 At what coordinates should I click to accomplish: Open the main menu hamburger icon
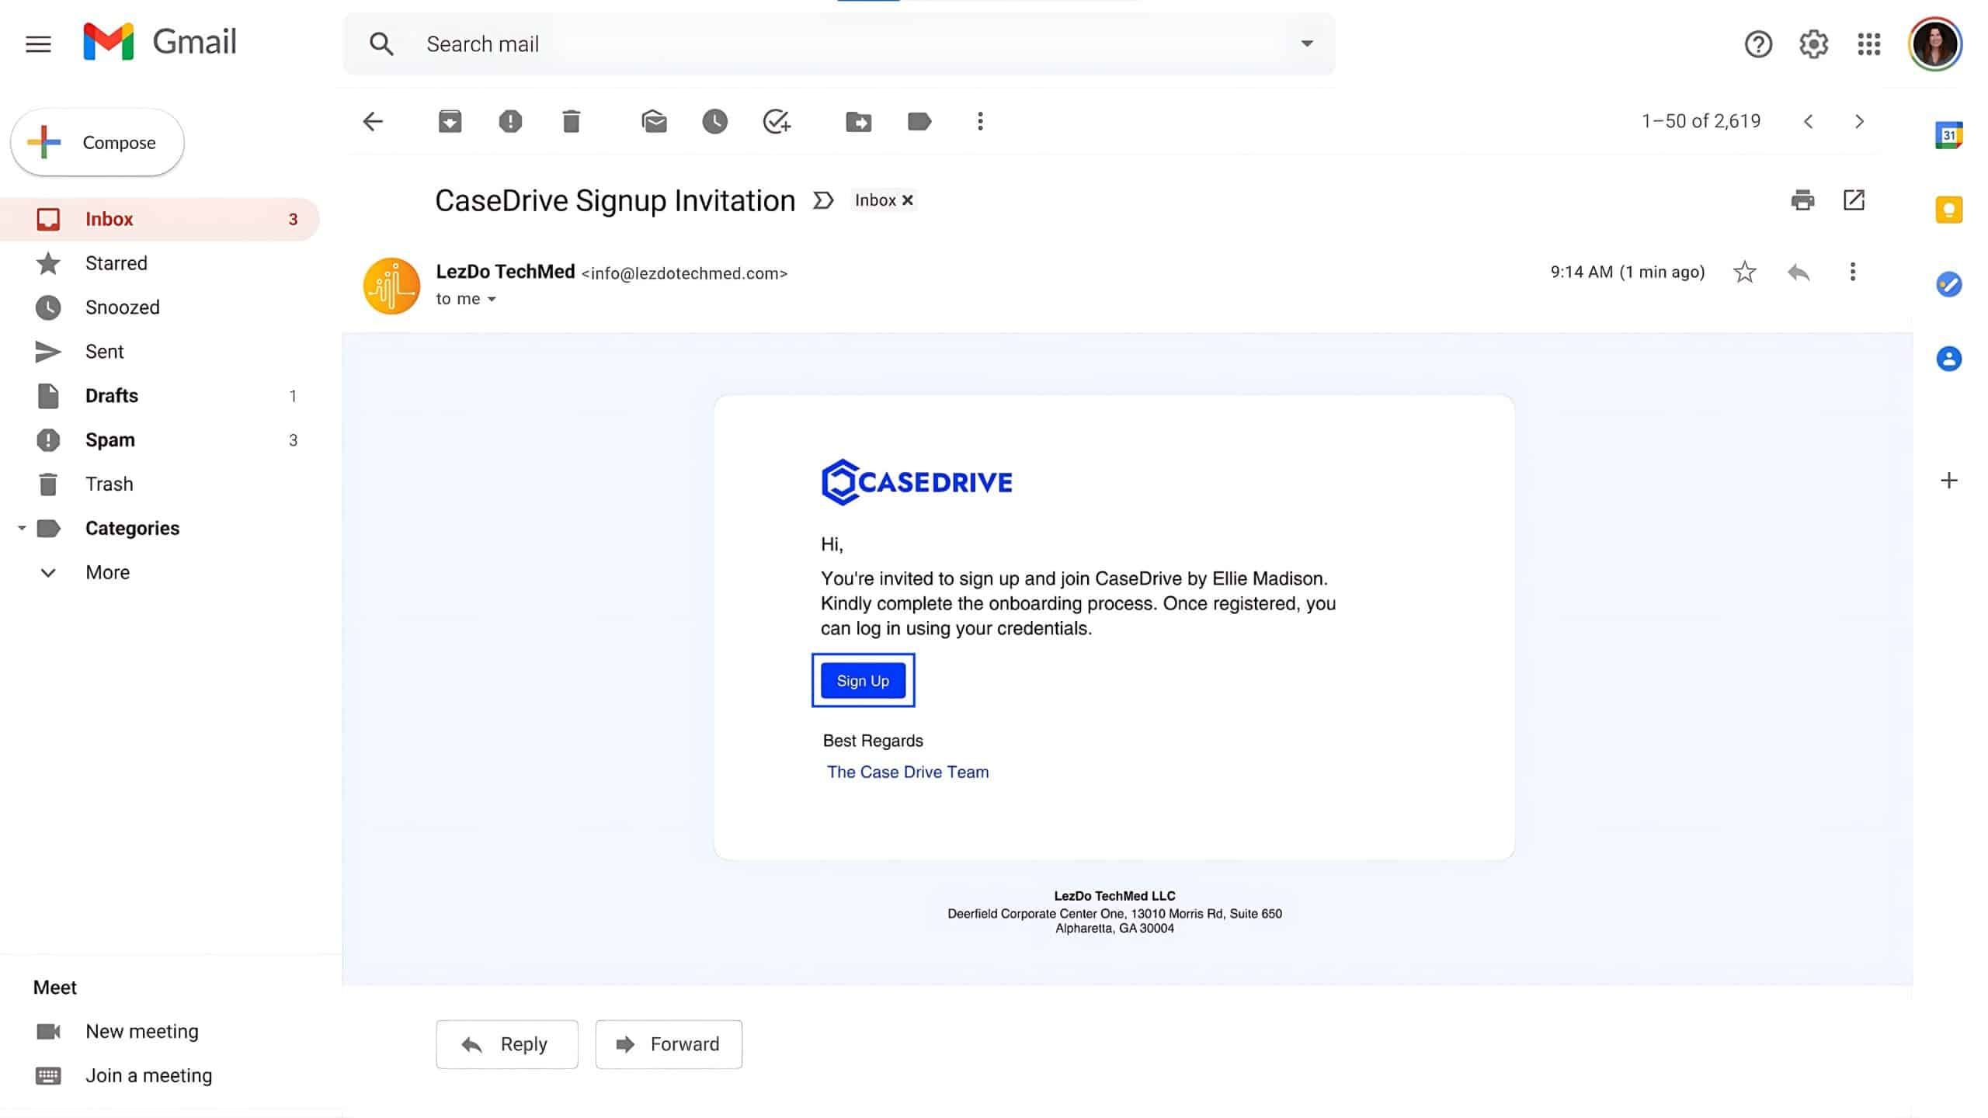[38, 43]
